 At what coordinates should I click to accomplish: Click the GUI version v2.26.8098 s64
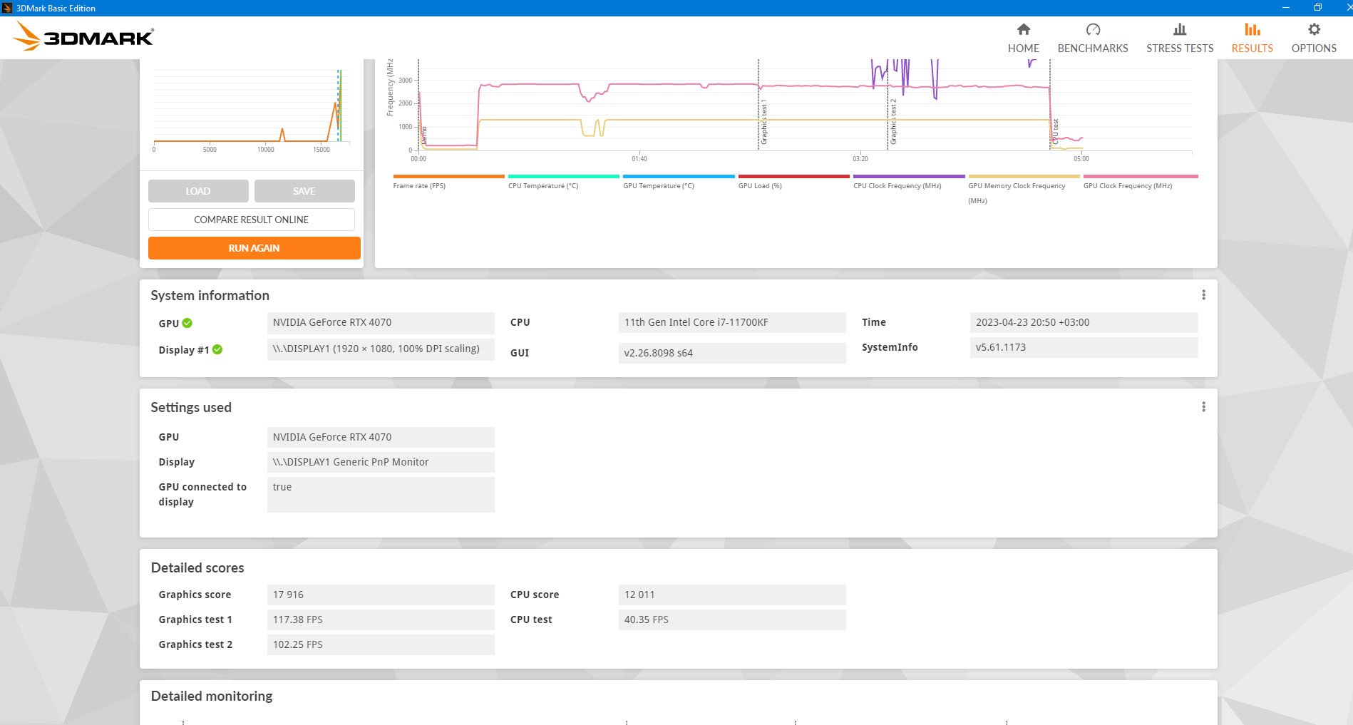click(732, 353)
